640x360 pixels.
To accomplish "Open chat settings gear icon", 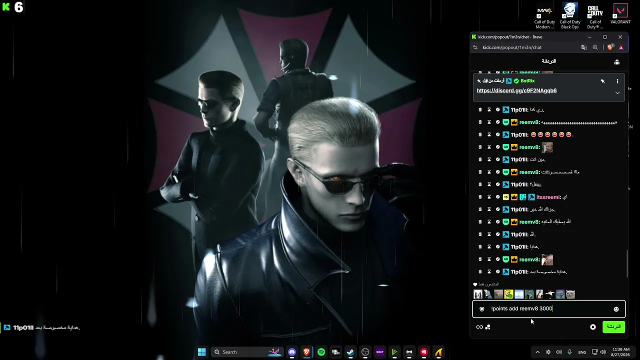I will pyautogui.click(x=593, y=327).
